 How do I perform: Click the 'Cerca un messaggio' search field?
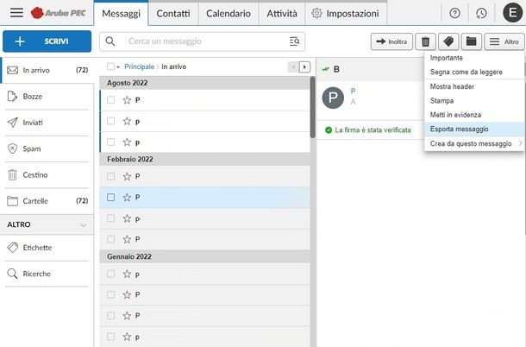pos(203,41)
